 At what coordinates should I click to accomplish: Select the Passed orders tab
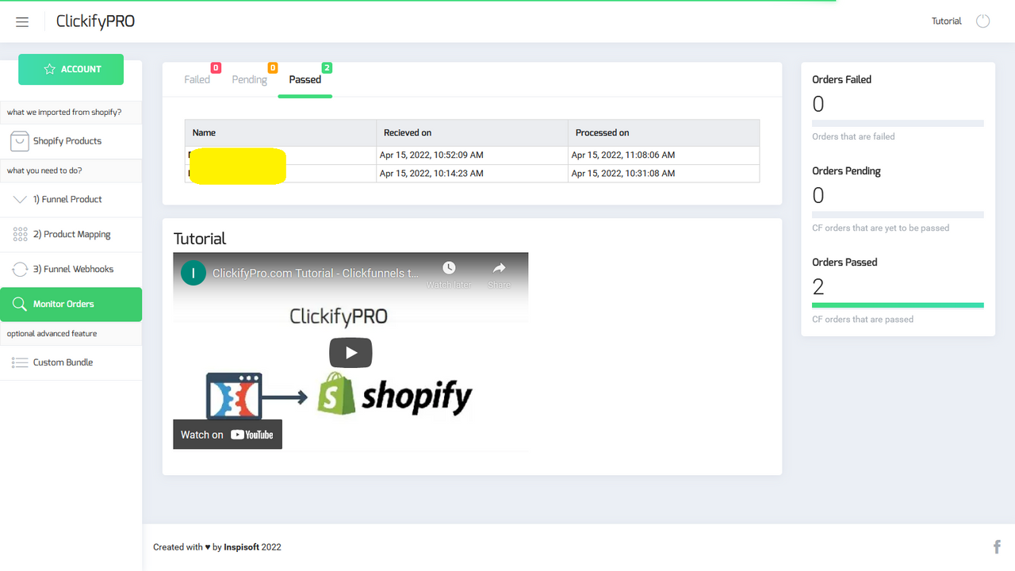[305, 79]
